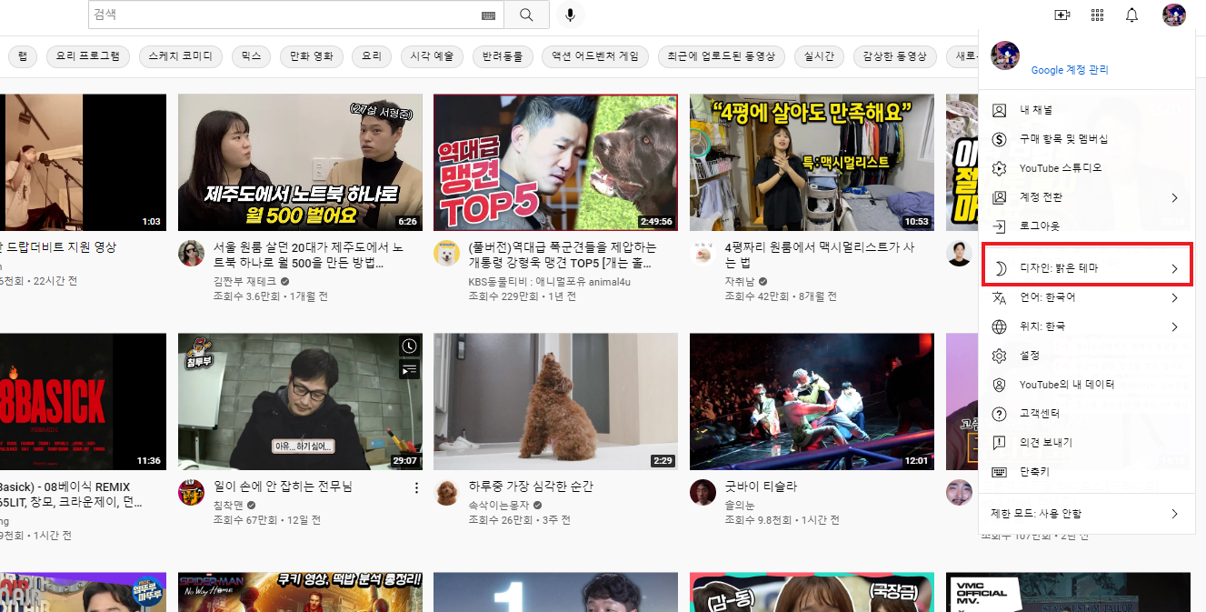
Task: Select the 액션 어드벤처 게임 chip
Action: pos(595,56)
